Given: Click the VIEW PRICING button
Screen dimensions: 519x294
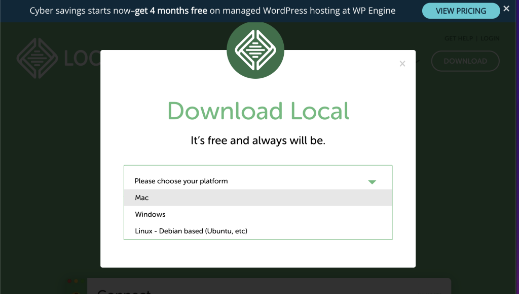Looking at the screenshot, I should click(x=461, y=11).
